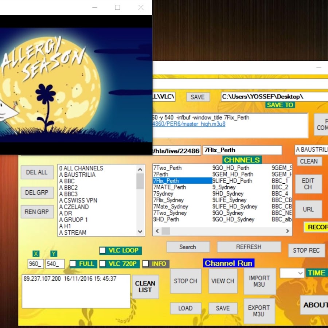This screenshot has height=328, width=328.
Task: Click the LOAD button
Action: 186,308
